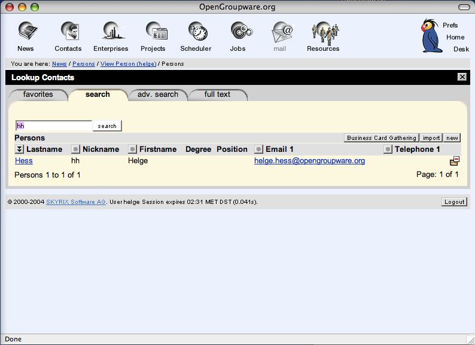Sort by Firstname column button
The width and height of the screenshot is (475, 345).
132,149
